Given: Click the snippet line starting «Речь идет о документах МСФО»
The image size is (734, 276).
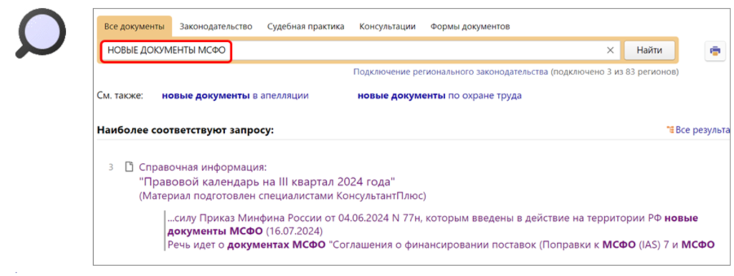Looking at the screenshot, I should 441,245.
